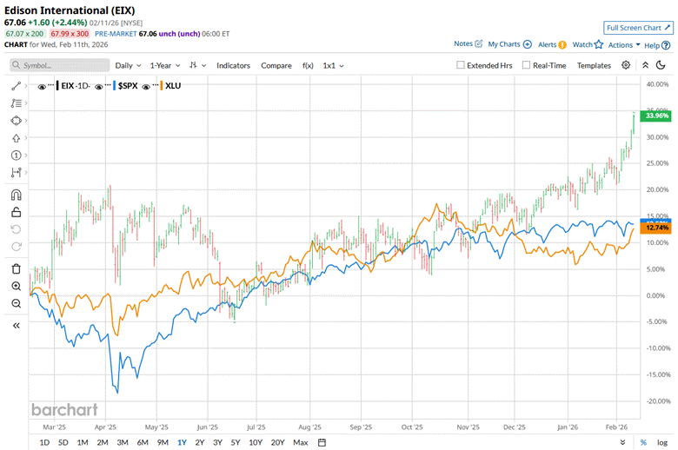
Task: Zoom in using the magnifier plus icon
Action: pos(17,286)
